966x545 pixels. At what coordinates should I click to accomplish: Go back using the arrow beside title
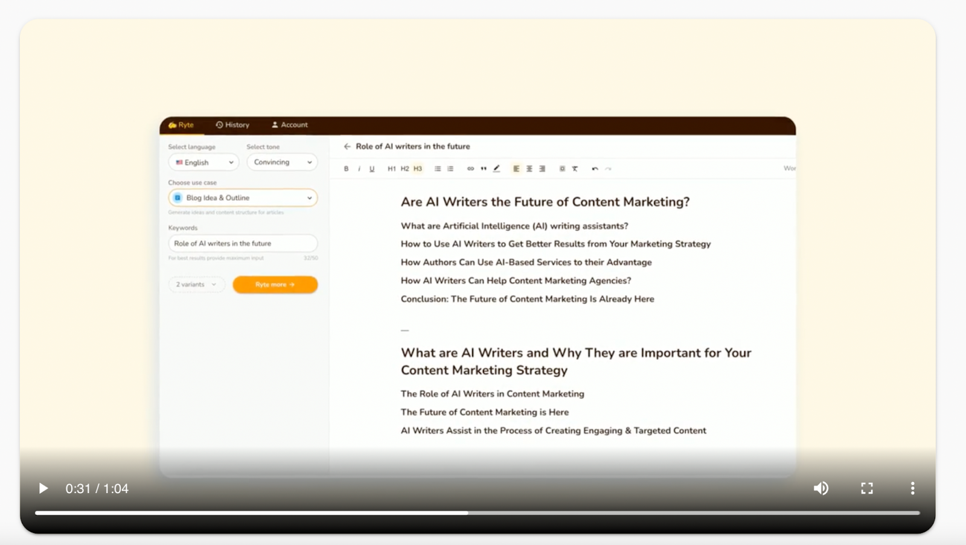pos(347,147)
